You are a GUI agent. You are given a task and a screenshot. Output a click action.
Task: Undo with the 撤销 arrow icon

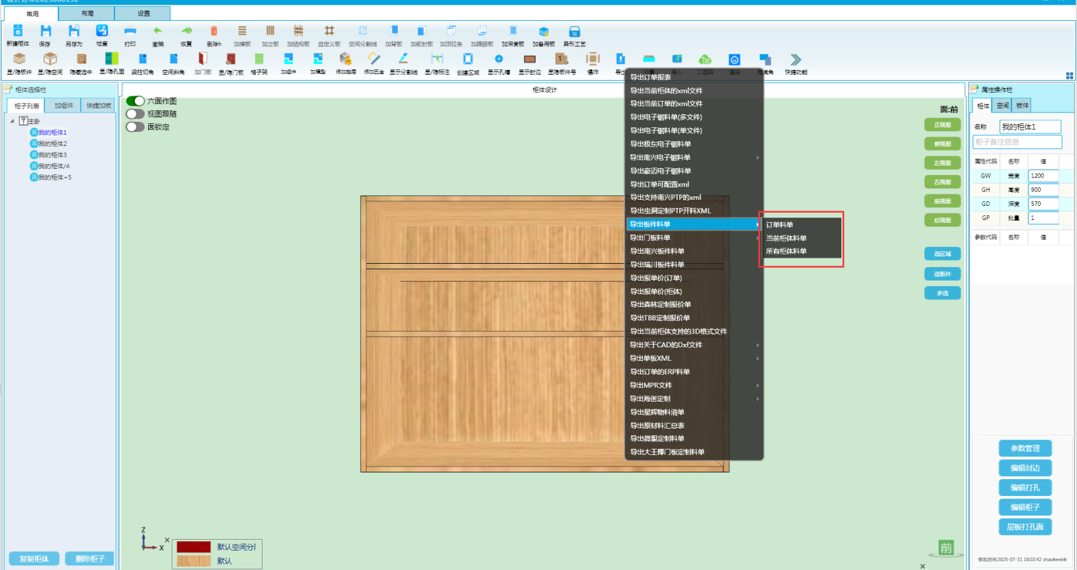pos(158,31)
